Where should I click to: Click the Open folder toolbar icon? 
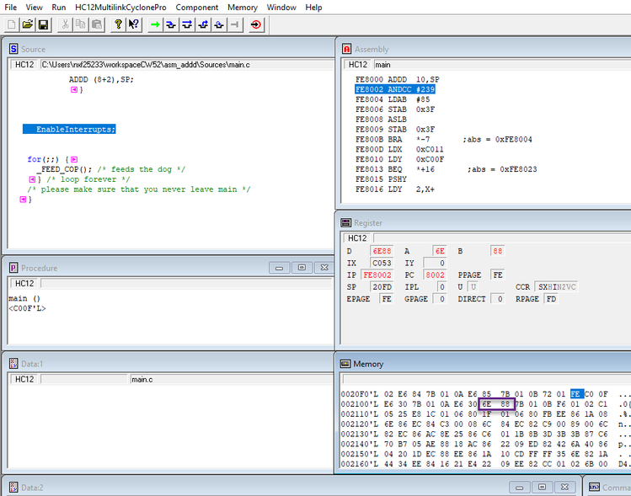28,24
